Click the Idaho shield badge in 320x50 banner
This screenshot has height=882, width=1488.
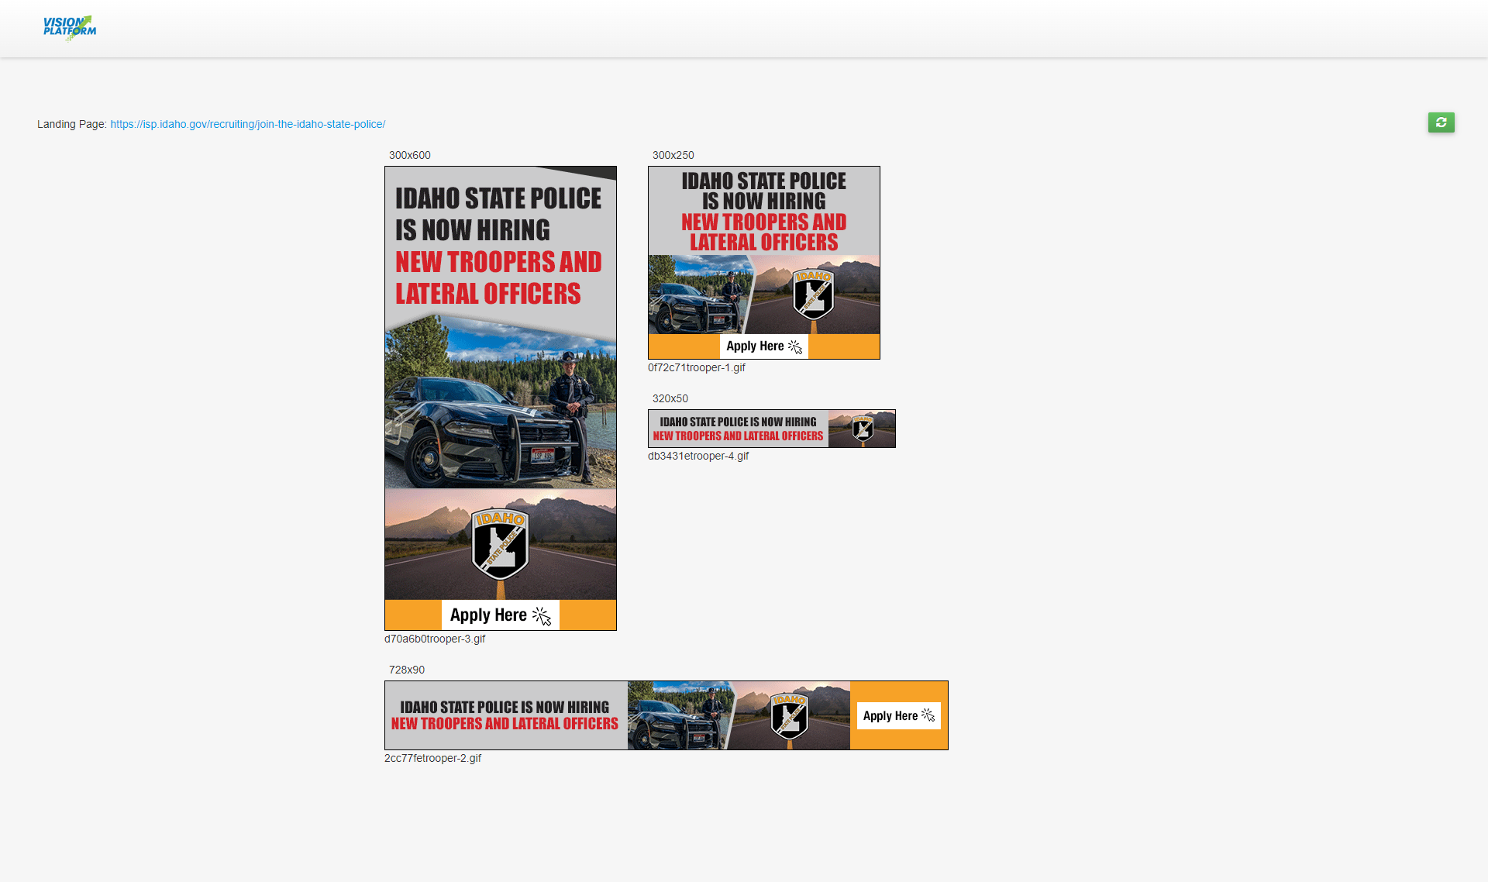tap(863, 428)
